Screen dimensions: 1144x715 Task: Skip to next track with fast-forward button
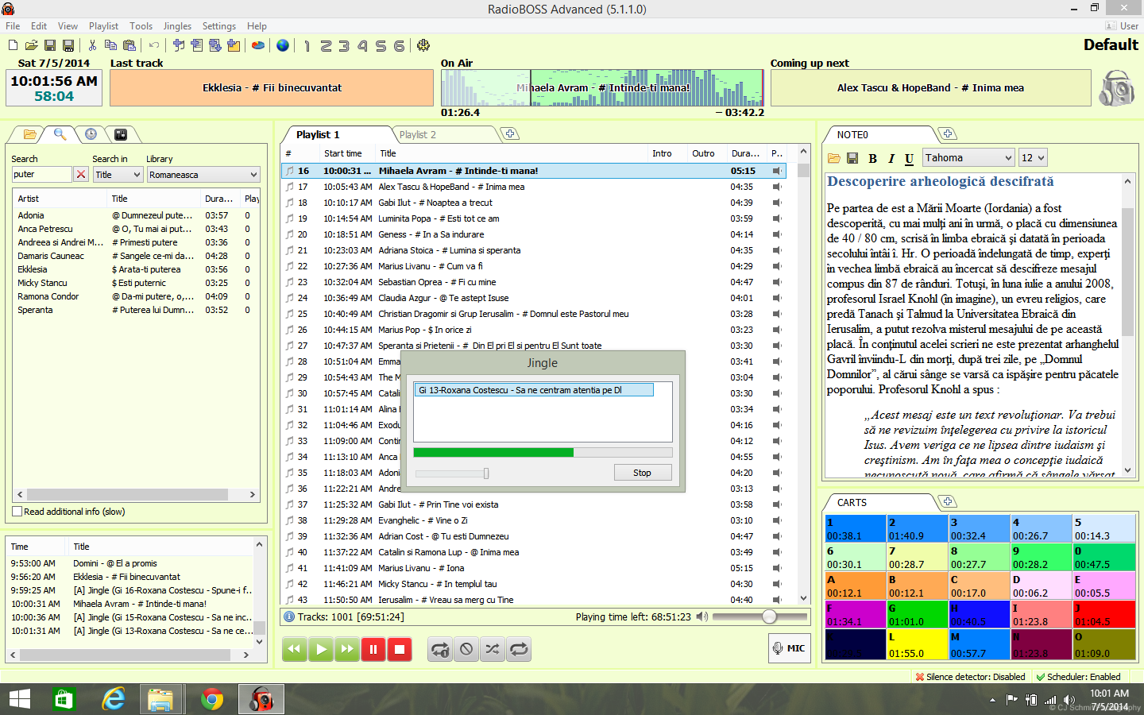point(347,649)
